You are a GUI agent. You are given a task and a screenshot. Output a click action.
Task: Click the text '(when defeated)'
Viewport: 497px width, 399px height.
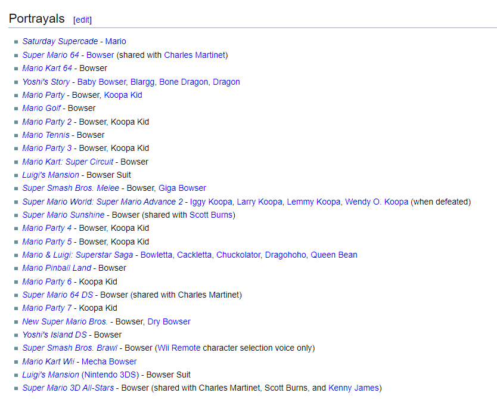tap(440, 202)
